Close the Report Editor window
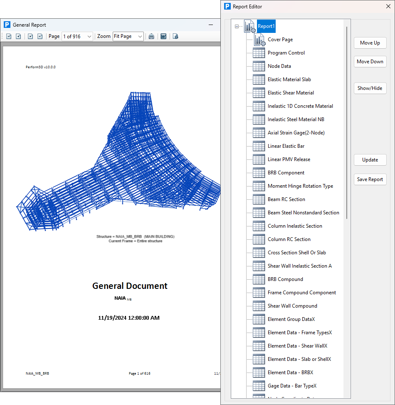 pos(388,7)
